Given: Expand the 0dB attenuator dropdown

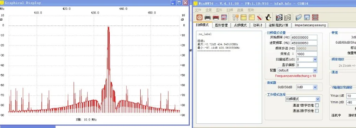Looking at the screenshot, I should pos(307,87).
